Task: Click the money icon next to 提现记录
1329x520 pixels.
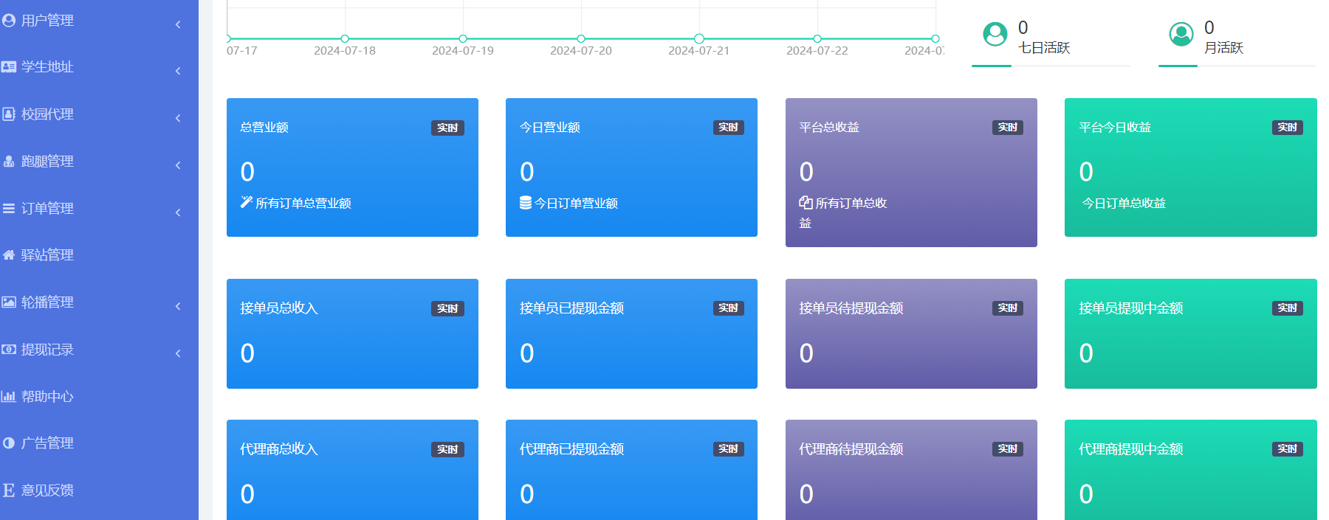Action: pyautogui.click(x=9, y=350)
